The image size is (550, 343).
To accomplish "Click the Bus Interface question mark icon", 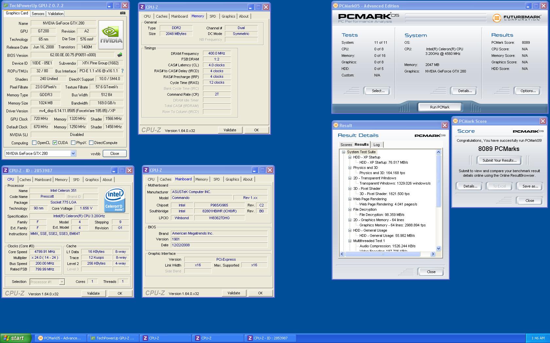I will (x=122, y=71).
